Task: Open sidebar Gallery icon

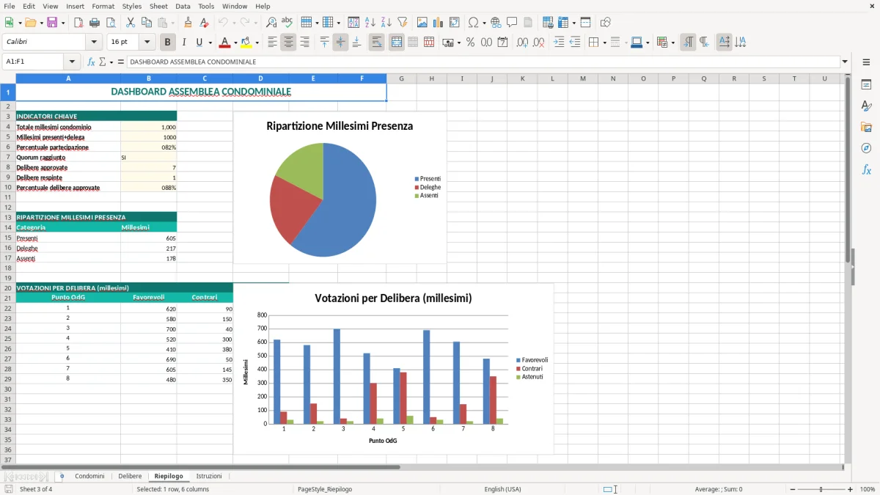Action: 866,128
